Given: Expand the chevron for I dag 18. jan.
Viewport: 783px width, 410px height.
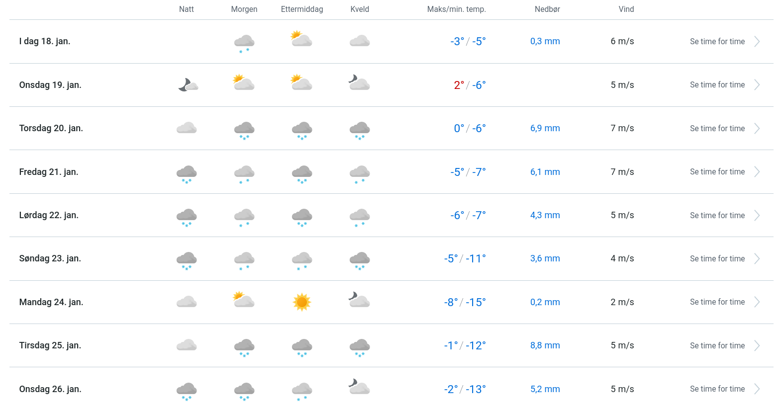Looking at the screenshot, I should (757, 42).
